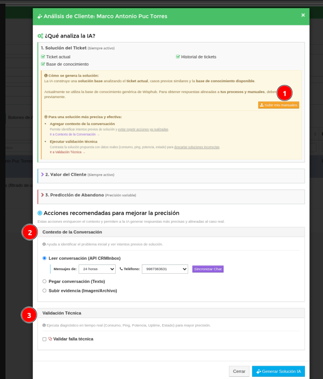
Task: Click the target icon beside Acciones recomendadas
Action: (40, 213)
